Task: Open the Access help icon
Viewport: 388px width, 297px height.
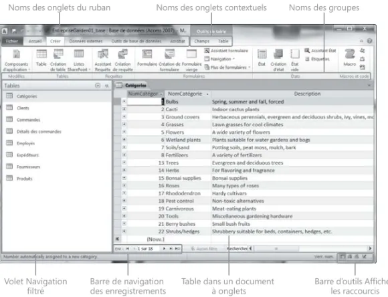Action: click(369, 41)
